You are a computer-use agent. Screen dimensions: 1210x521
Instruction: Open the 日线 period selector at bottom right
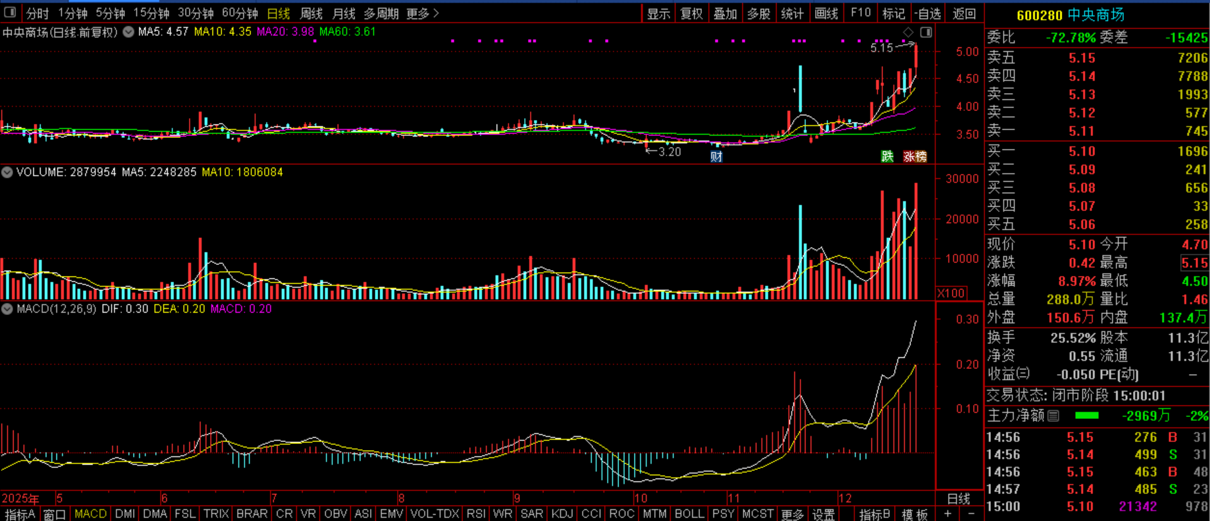pos(959,499)
